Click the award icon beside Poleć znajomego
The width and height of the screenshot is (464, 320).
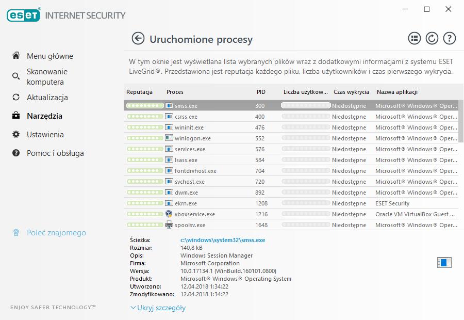16,233
